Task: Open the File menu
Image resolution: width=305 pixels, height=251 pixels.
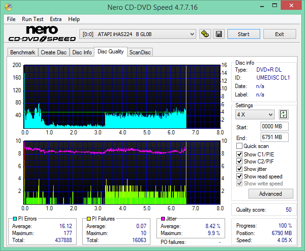Action: point(11,19)
